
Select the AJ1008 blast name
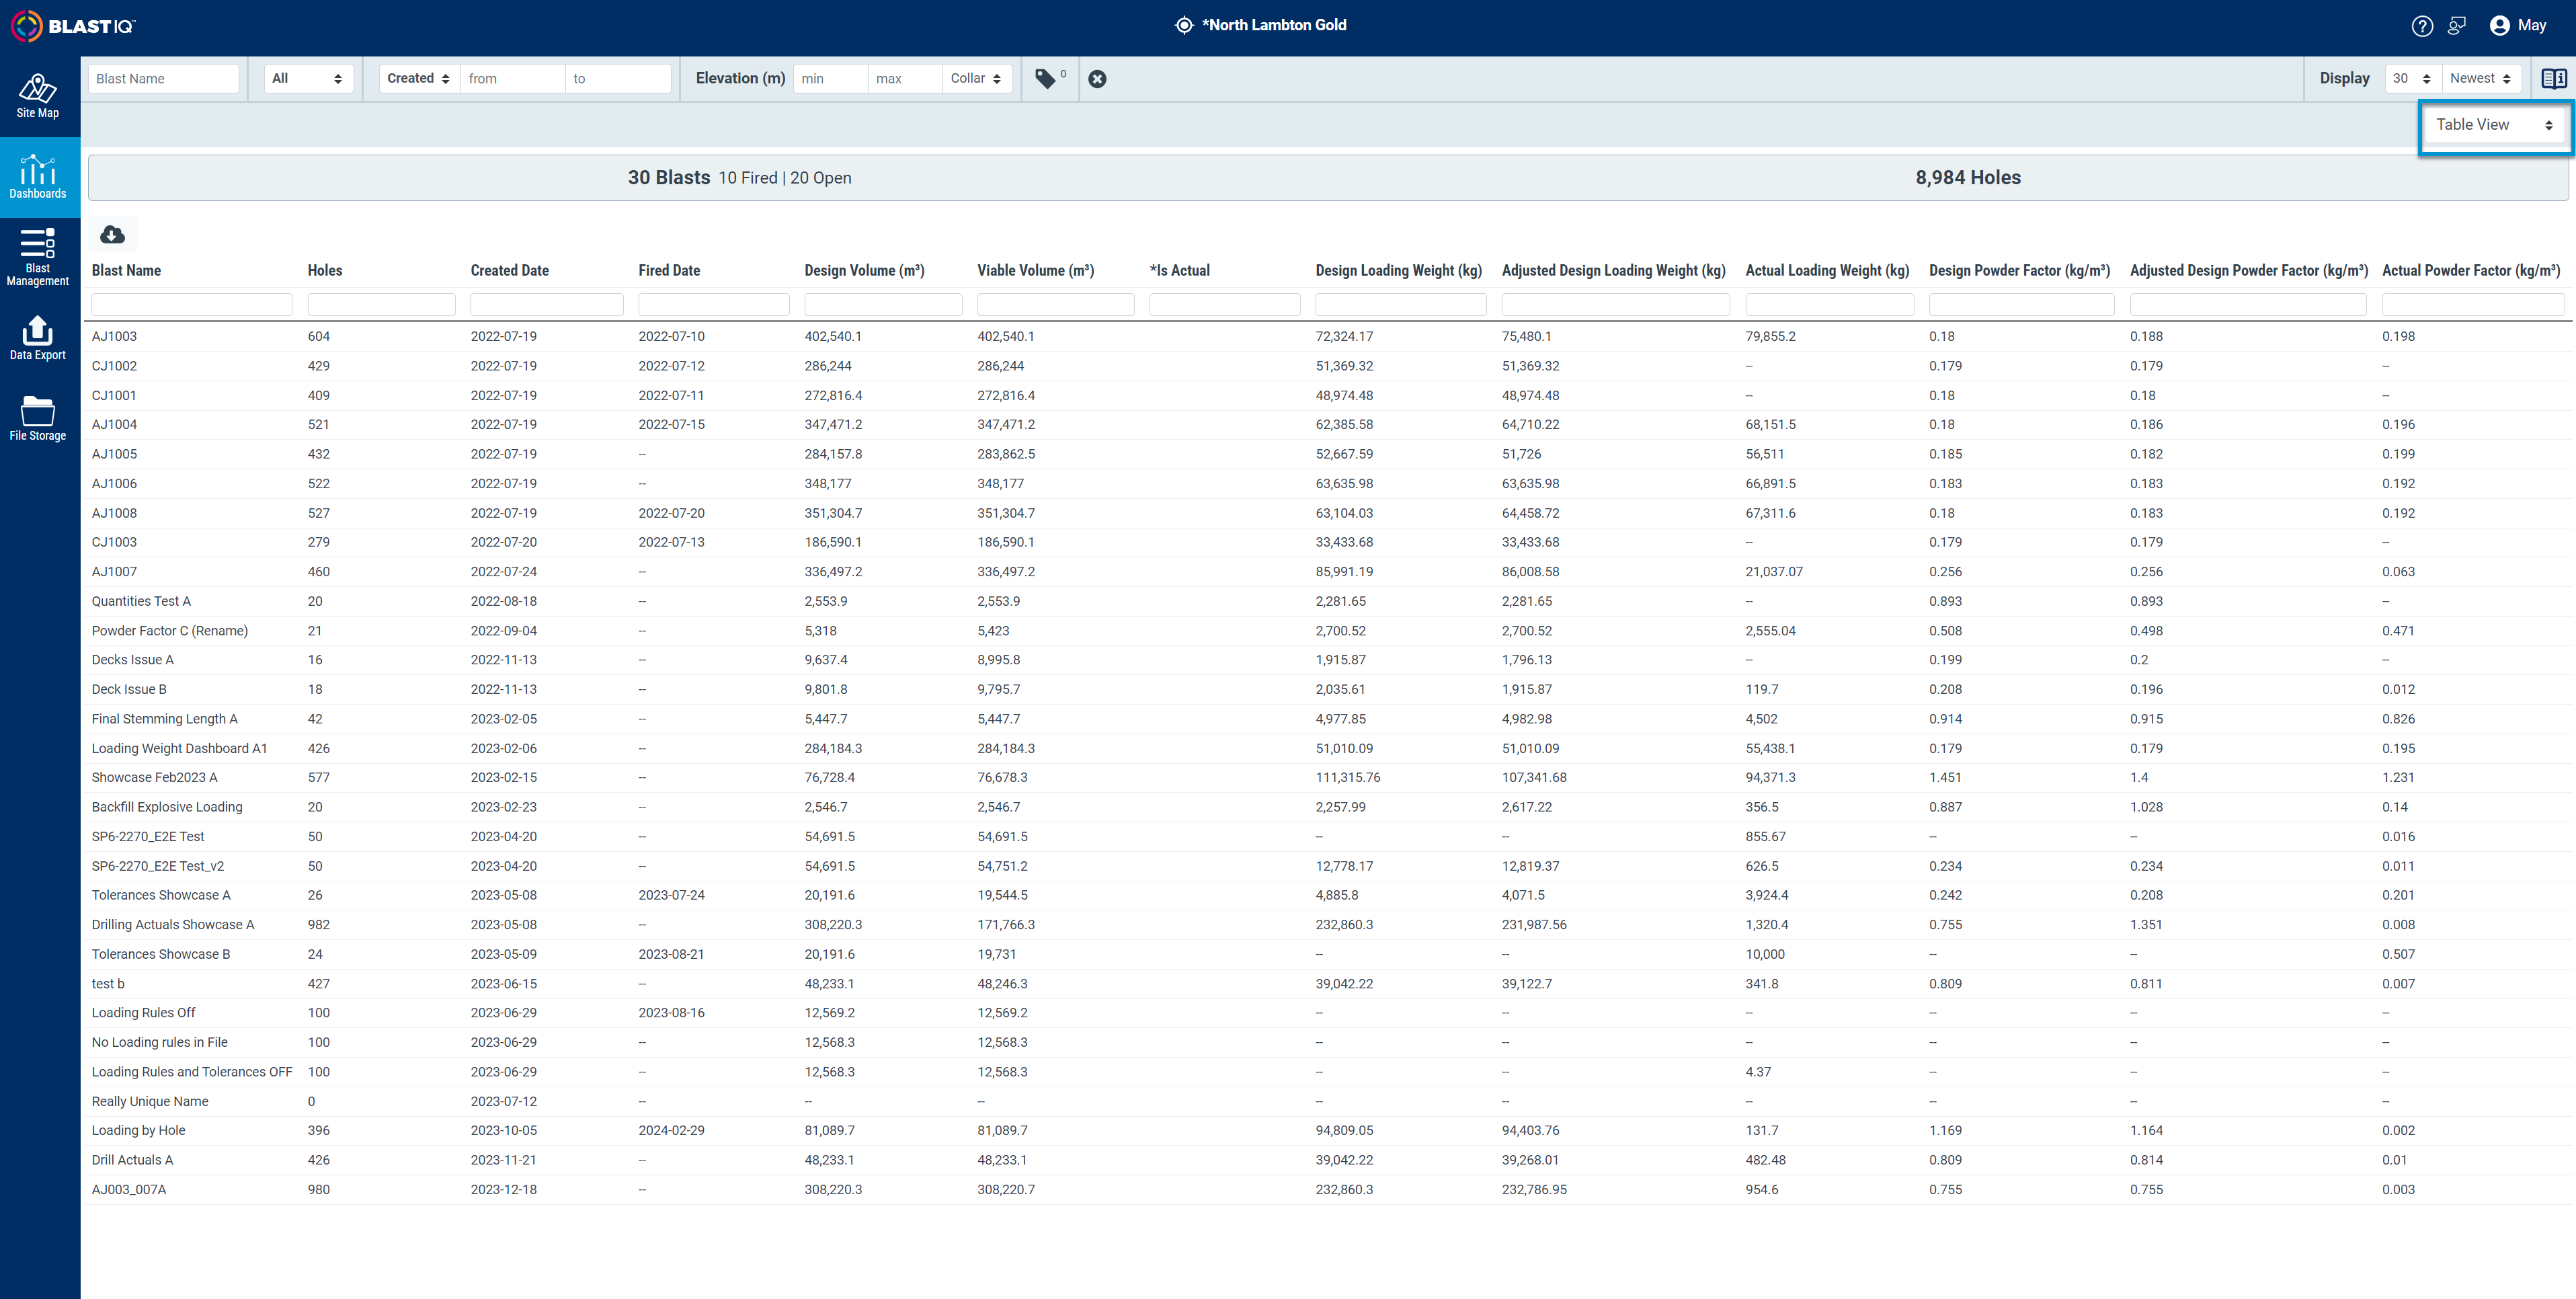(x=114, y=513)
